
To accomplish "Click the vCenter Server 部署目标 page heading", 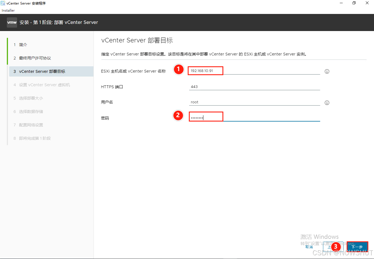I will coord(137,40).
